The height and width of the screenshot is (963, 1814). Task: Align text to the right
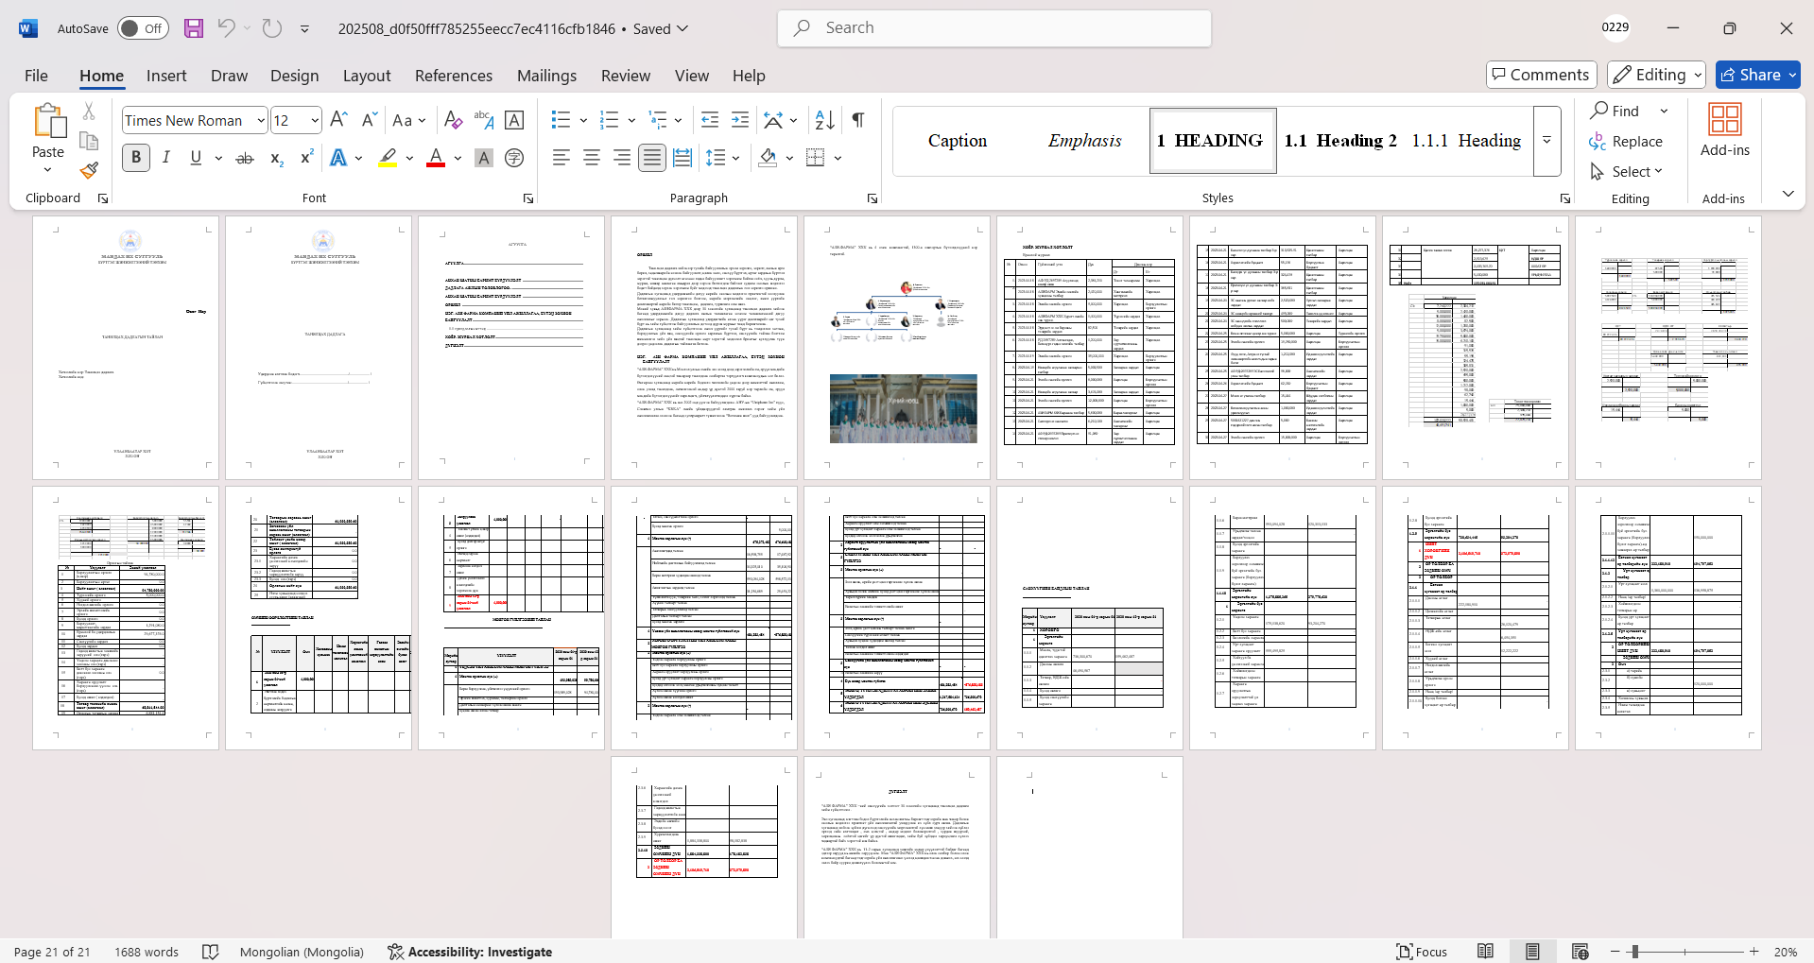[x=622, y=158]
